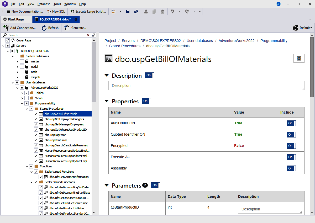The width and height of the screenshot is (315, 223).
Task: Switch to the Start Page tab
Action: coord(16,19)
